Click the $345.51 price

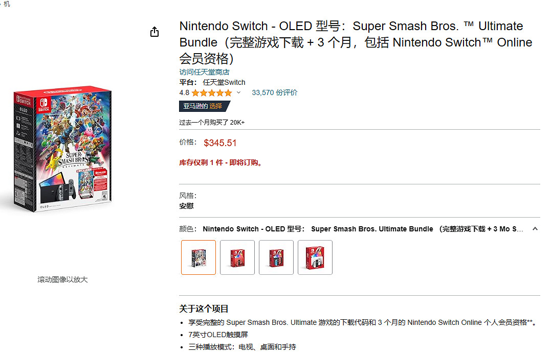click(x=220, y=143)
